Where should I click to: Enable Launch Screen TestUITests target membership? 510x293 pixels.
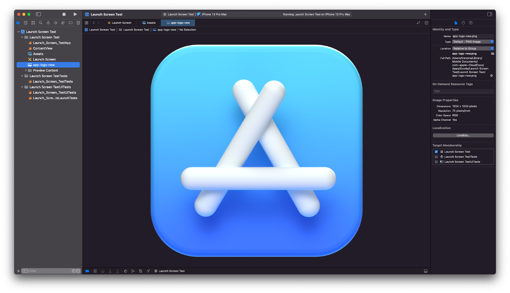click(x=436, y=162)
